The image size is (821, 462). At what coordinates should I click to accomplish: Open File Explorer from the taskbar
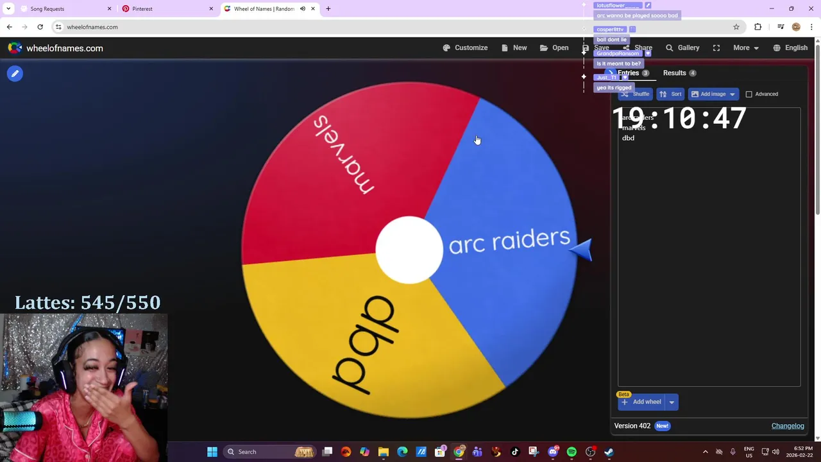click(384, 452)
